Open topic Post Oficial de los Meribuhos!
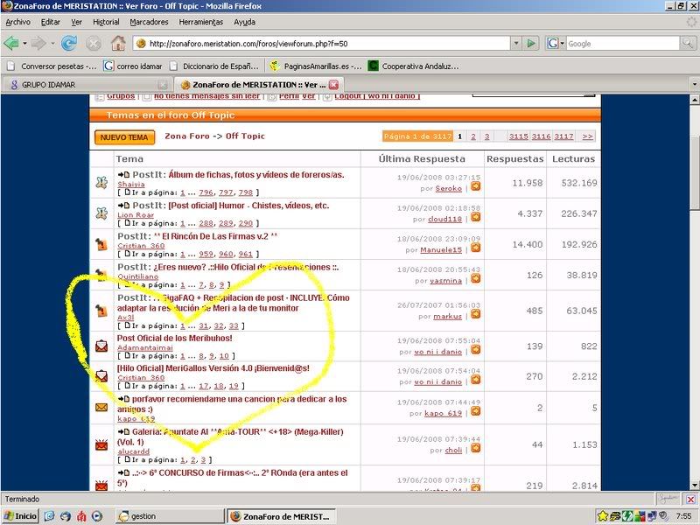This screenshot has width=700, height=525. (x=174, y=338)
